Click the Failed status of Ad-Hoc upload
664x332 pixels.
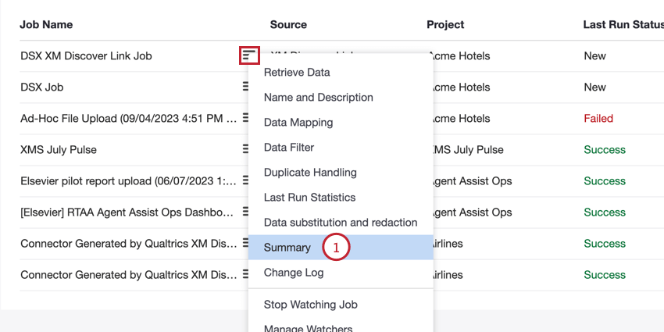598,118
